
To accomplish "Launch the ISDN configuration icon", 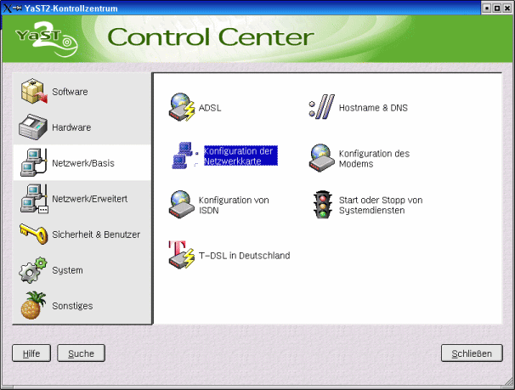I will pos(182,205).
